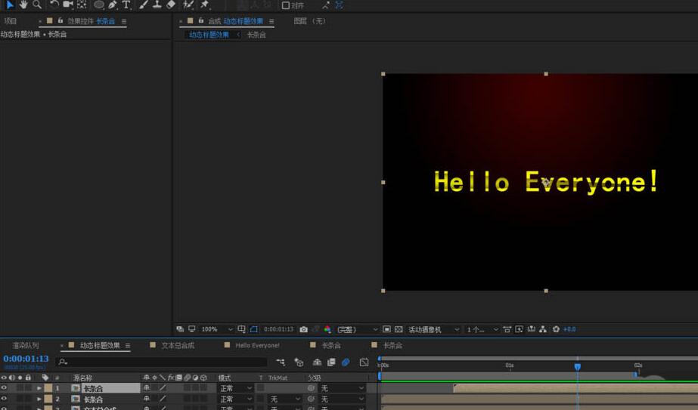Select the Eraser tool
The width and height of the screenshot is (698, 410).
[171, 5]
